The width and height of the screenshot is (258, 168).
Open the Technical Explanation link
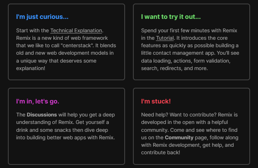click(76, 31)
